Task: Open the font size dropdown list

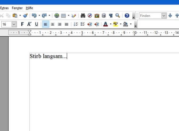Action: [14, 24]
